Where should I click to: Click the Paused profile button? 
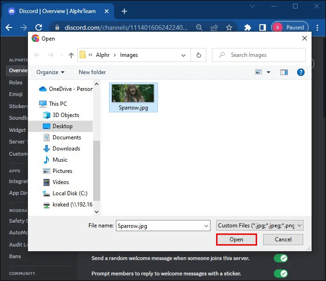coord(290,27)
